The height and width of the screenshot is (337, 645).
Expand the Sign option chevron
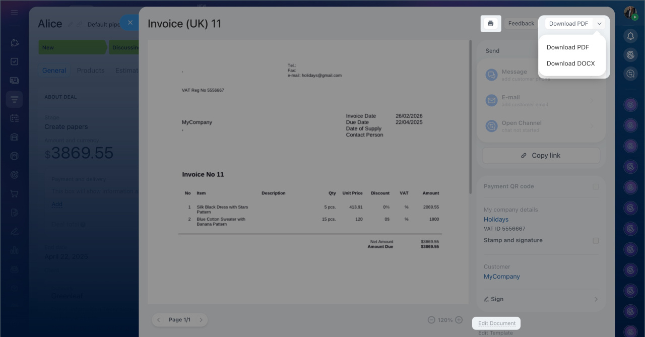(x=596, y=299)
